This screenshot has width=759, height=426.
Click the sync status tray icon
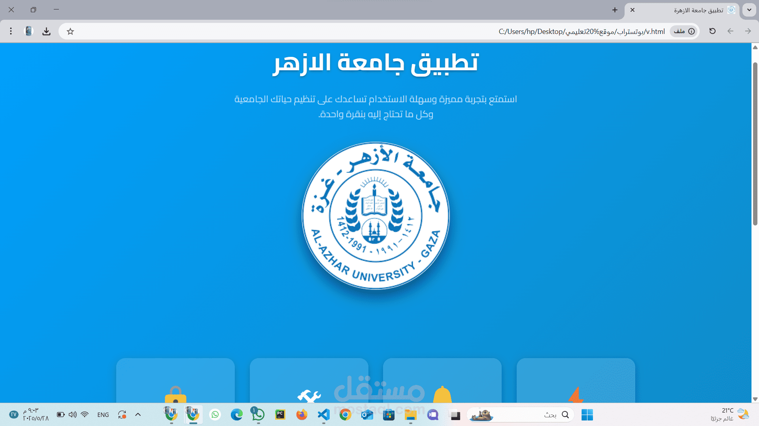click(x=122, y=415)
